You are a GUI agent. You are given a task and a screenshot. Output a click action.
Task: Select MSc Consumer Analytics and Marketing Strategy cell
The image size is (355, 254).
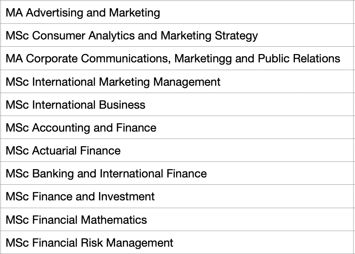(132, 36)
